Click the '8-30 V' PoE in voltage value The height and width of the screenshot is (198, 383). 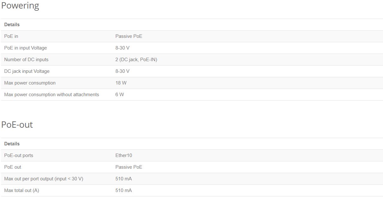click(x=122, y=48)
